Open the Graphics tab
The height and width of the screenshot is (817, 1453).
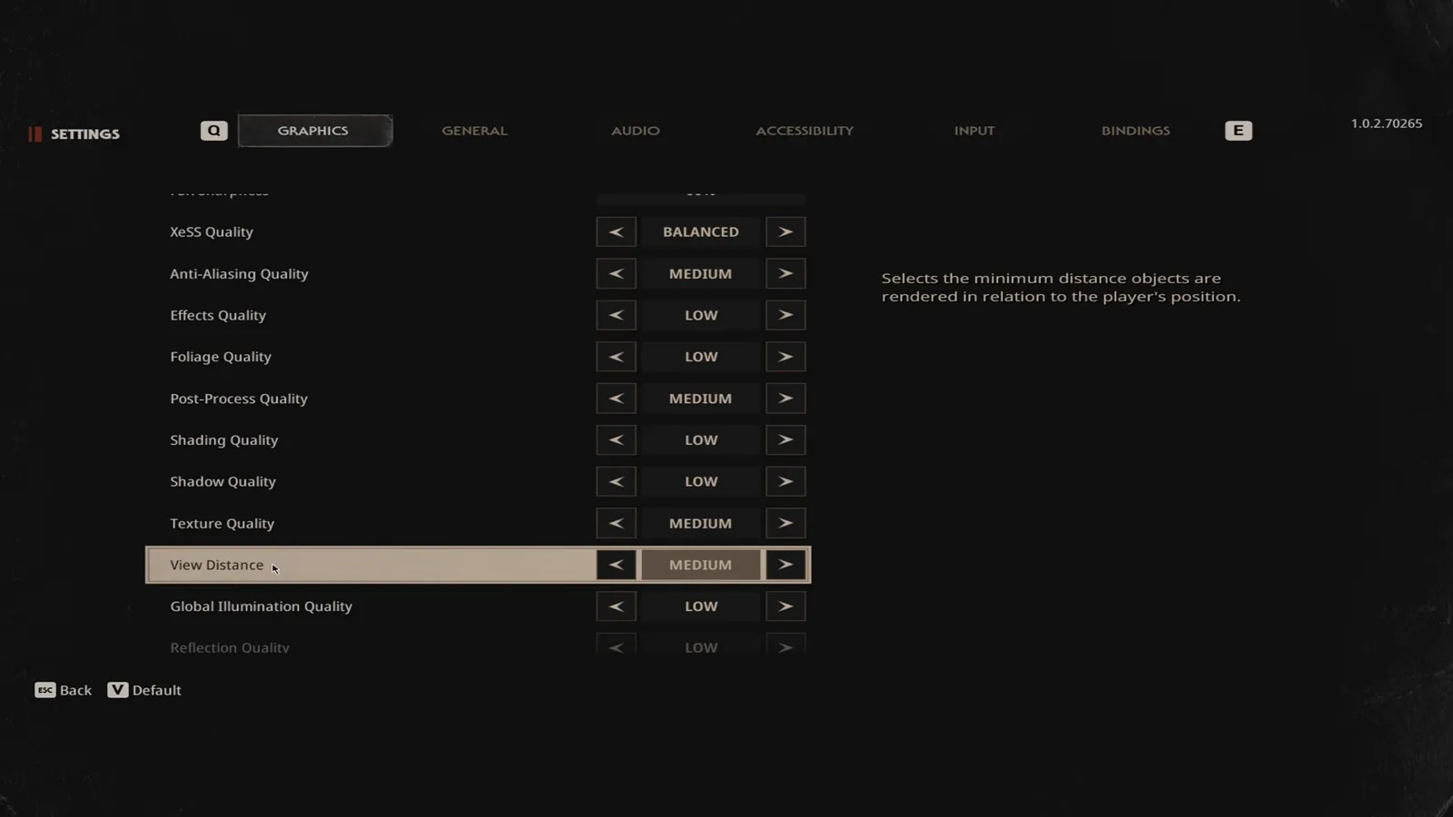[314, 131]
